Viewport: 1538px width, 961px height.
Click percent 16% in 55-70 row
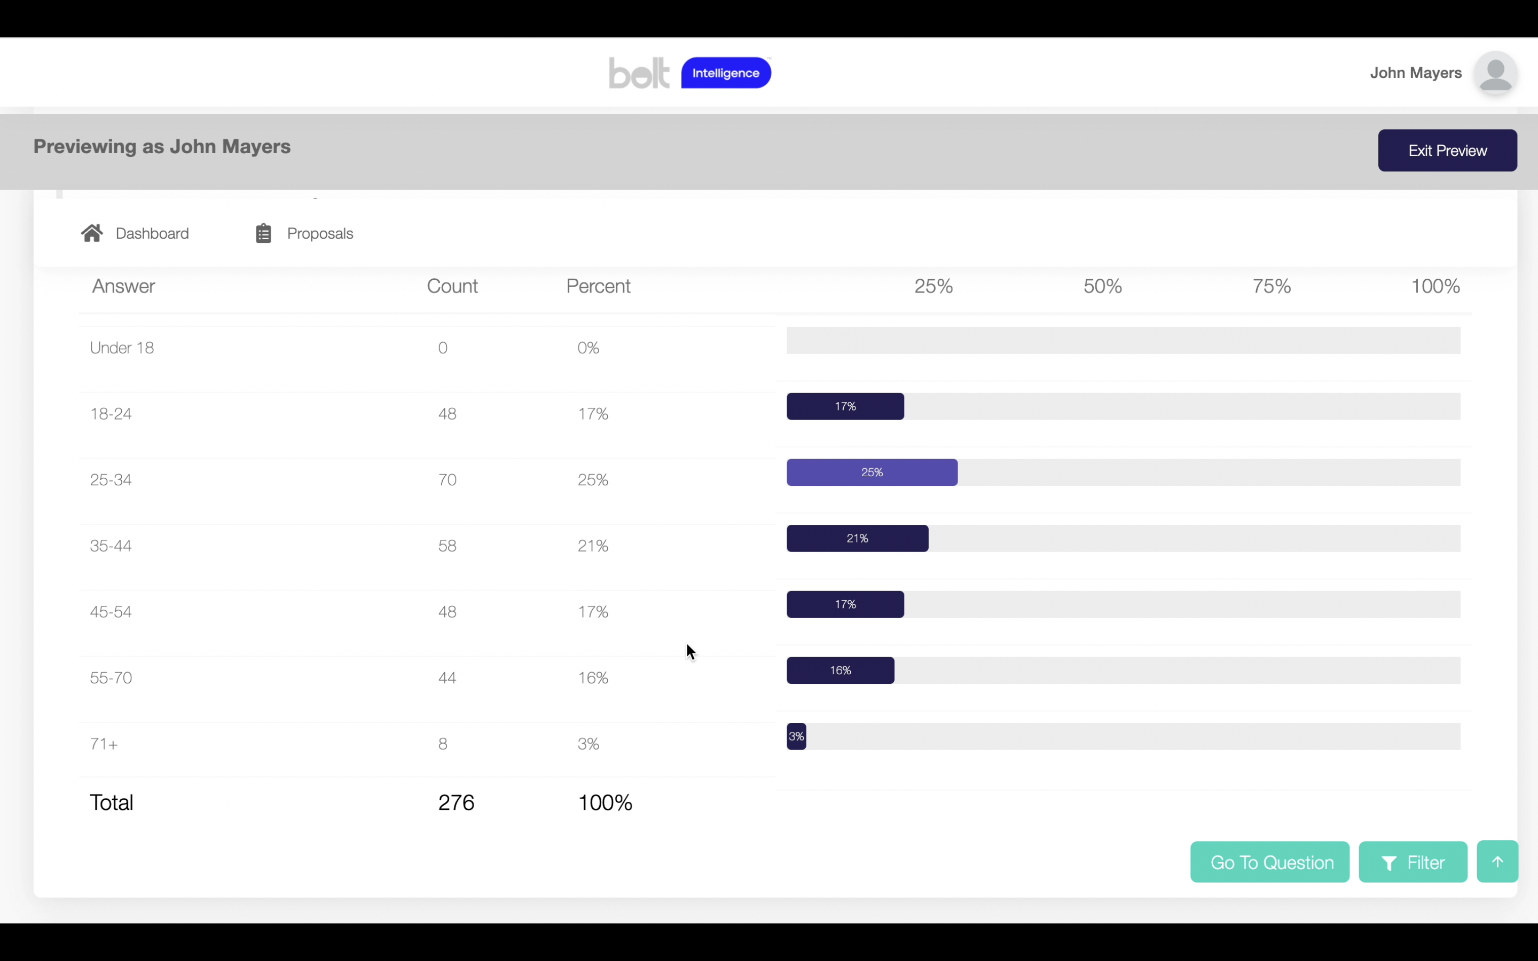pos(593,678)
